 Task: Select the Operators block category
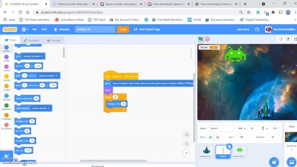point(6,107)
